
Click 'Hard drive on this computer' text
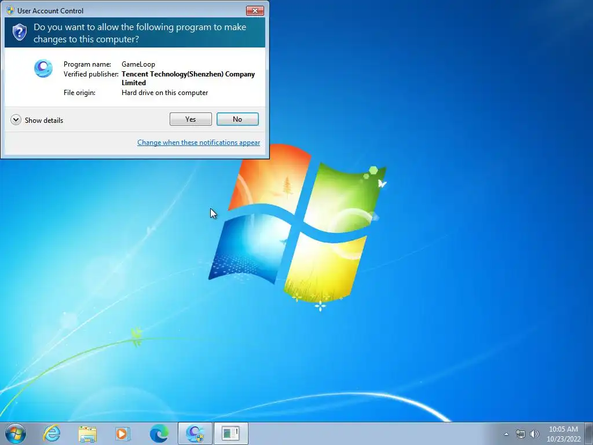(165, 93)
